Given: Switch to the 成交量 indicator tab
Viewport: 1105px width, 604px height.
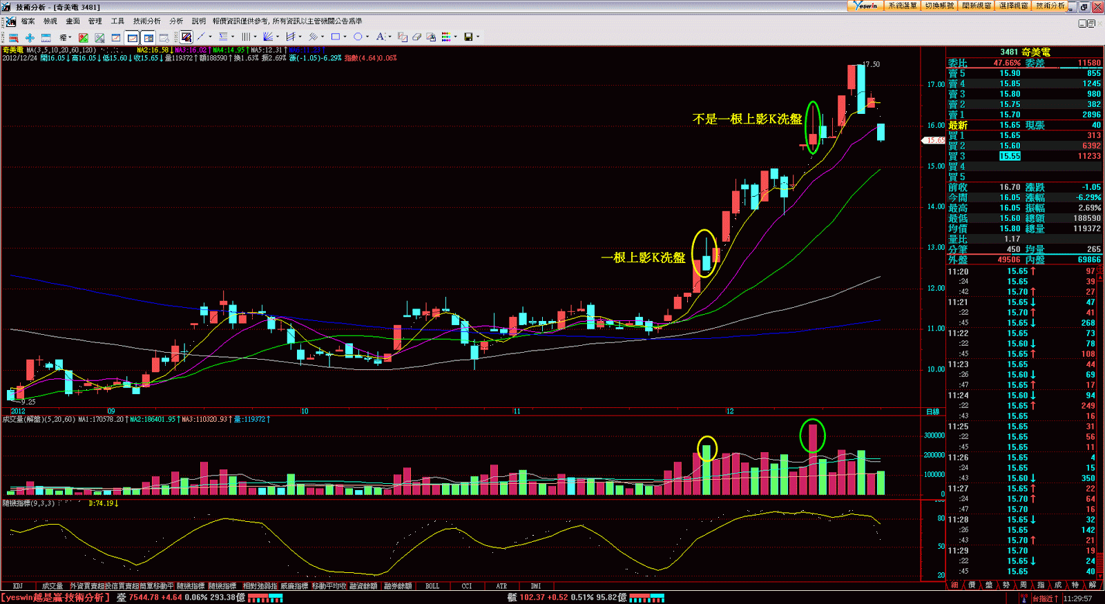Looking at the screenshot, I should [52, 586].
